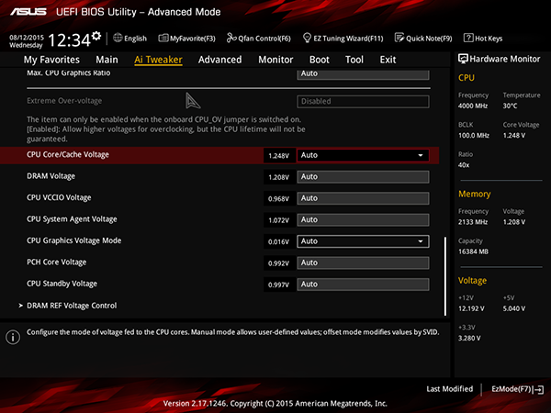Click the info circle icon
Viewport: 551px width, 413px height.
click(13, 337)
